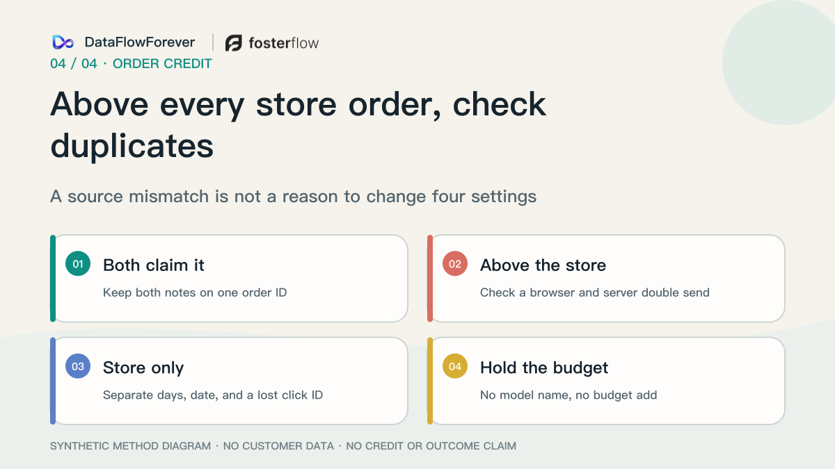The image size is (835, 469).
Task: Click the green 01 number badge
Action: [78, 264]
